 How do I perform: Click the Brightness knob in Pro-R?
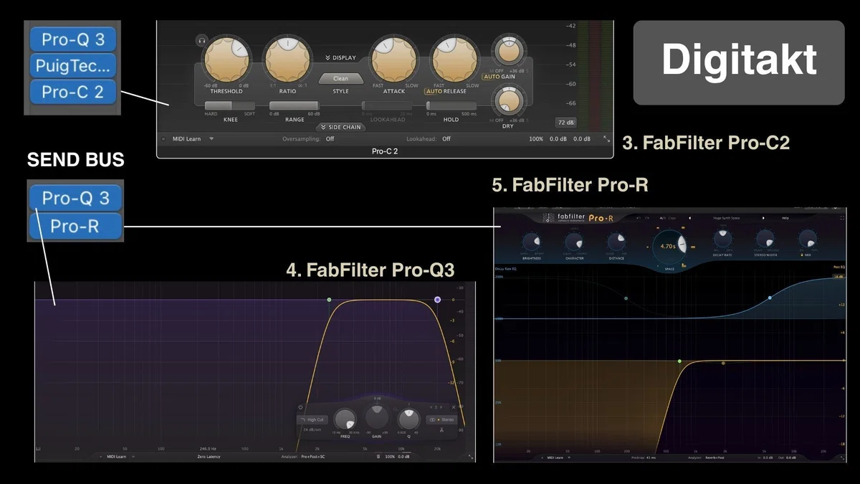[532, 242]
